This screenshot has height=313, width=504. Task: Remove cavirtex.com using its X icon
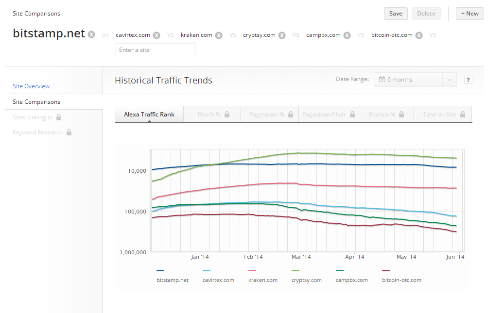pyautogui.click(x=156, y=35)
